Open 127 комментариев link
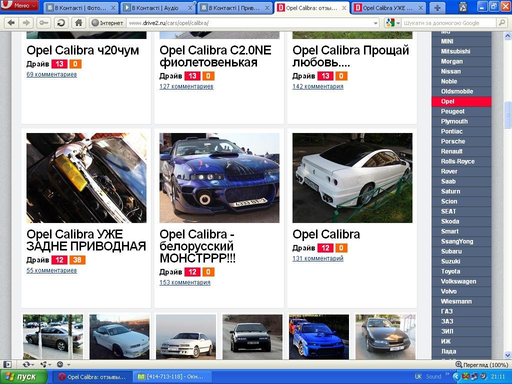This screenshot has height=384, width=512. 186,86
